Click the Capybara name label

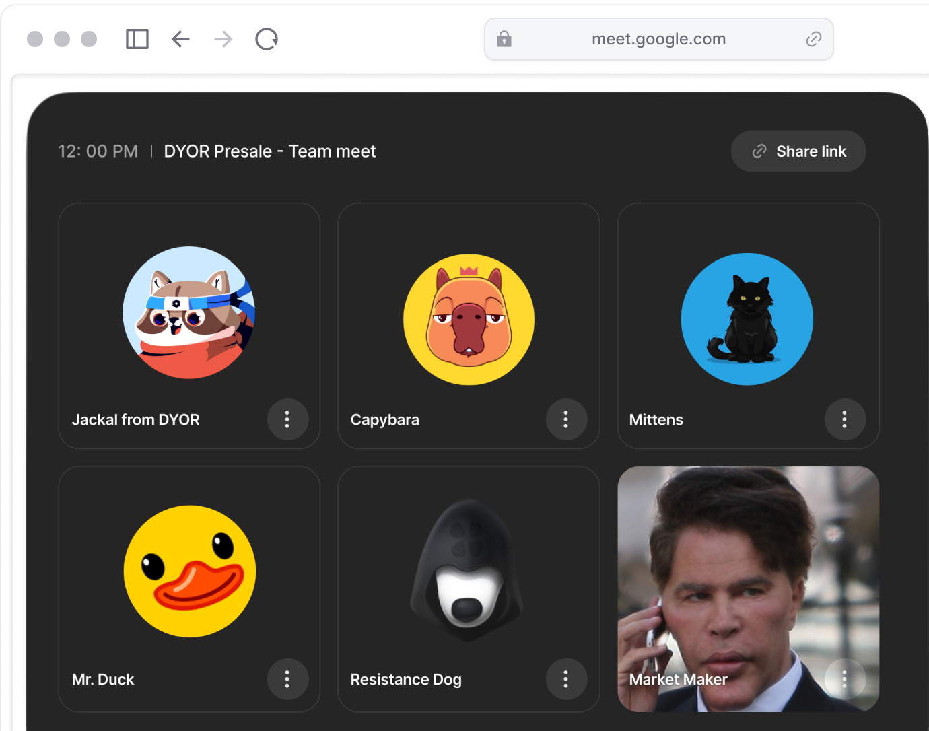pos(385,419)
